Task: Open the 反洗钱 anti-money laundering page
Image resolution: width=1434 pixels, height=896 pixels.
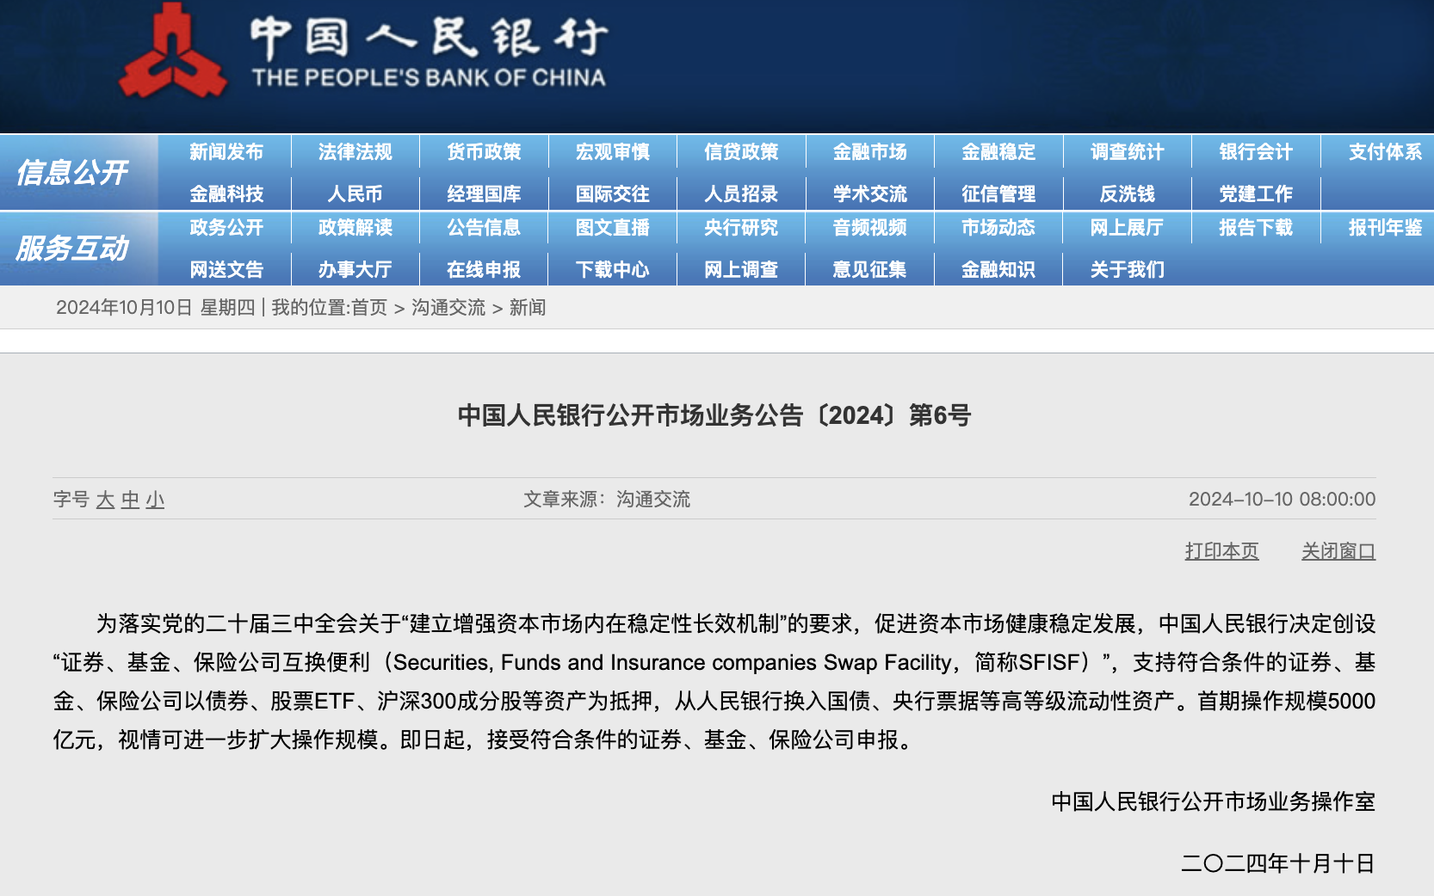Action: pos(1127,193)
